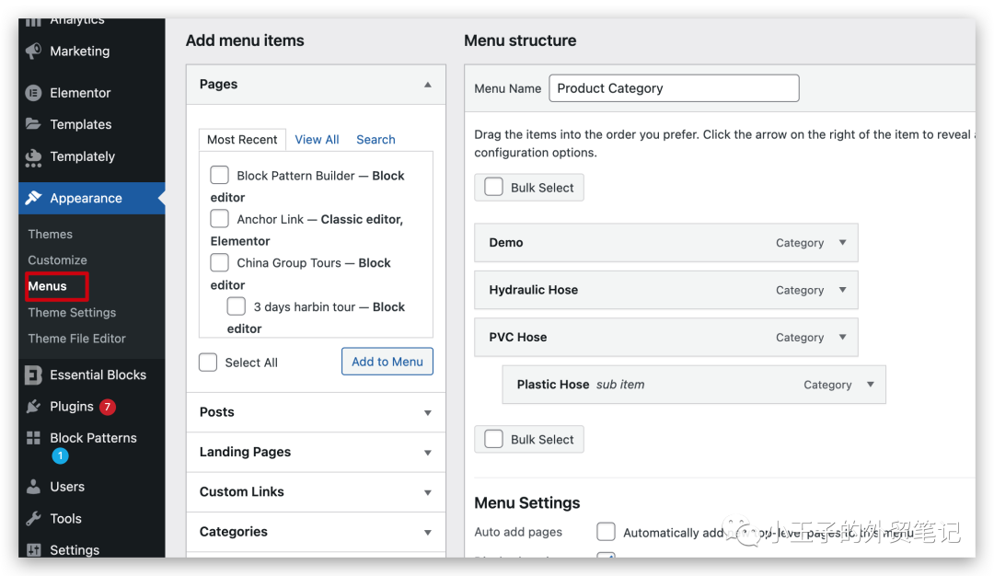Switch to the View All tab
The width and height of the screenshot is (994, 576).
click(317, 140)
